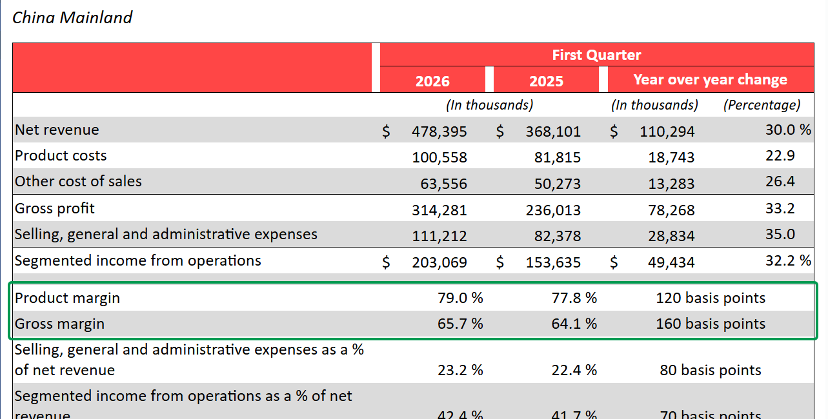This screenshot has width=828, height=419.
Task: Click the '33.2' percentage cell
Action: tap(780, 208)
